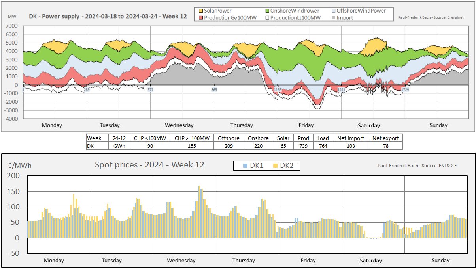Click the 577 hour marker on zero line
Viewport: 476px width, 268px height.
point(150,90)
